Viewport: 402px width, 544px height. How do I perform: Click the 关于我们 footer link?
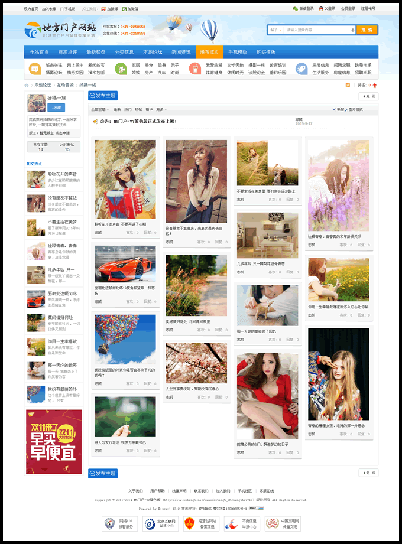click(135, 491)
